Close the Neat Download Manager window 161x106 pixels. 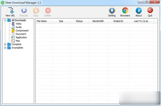(155, 2)
